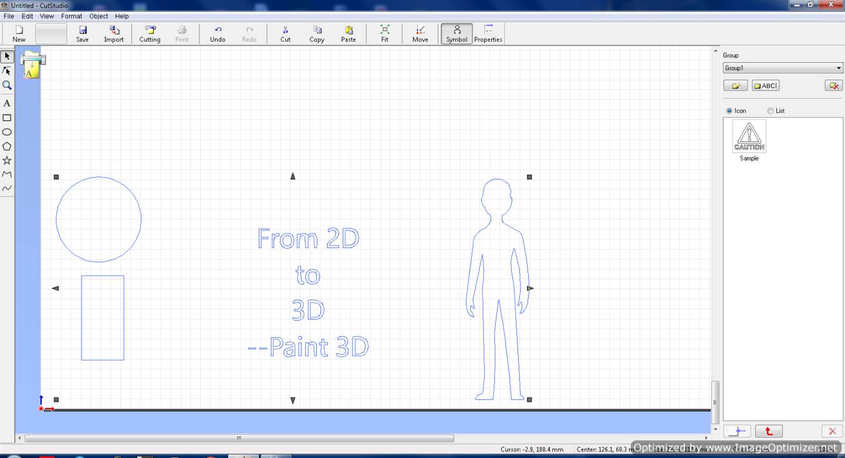Click the top-left corner selection handle
The image size is (845, 458).
[x=56, y=177]
